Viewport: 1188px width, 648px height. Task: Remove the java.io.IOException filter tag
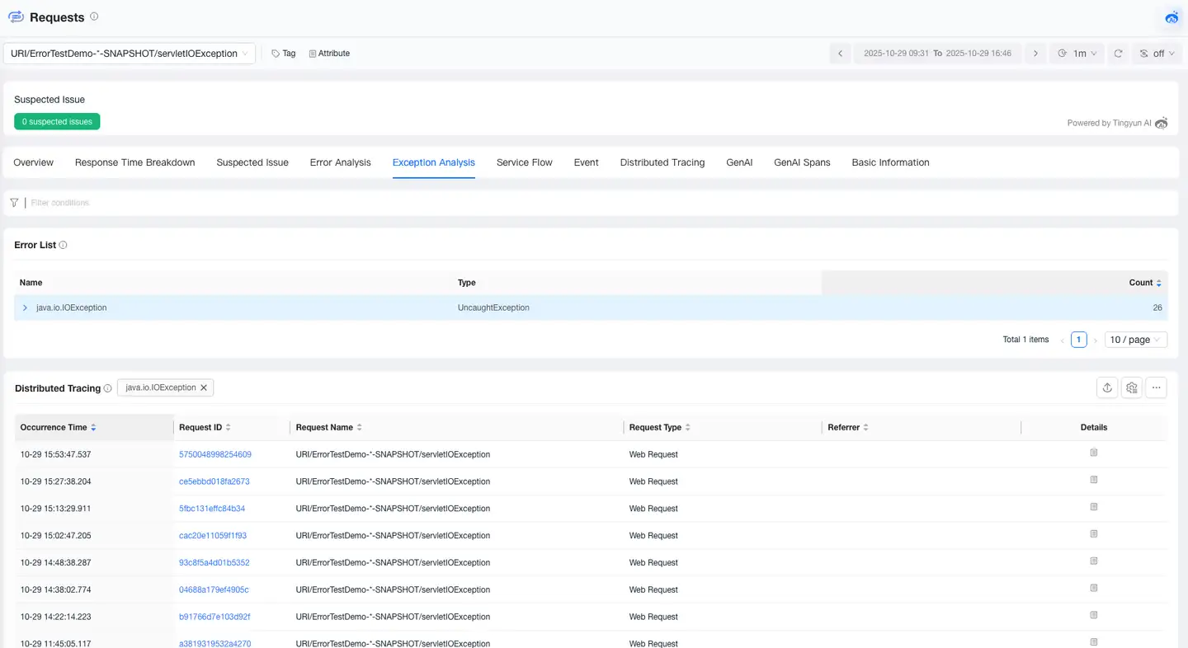[204, 387]
